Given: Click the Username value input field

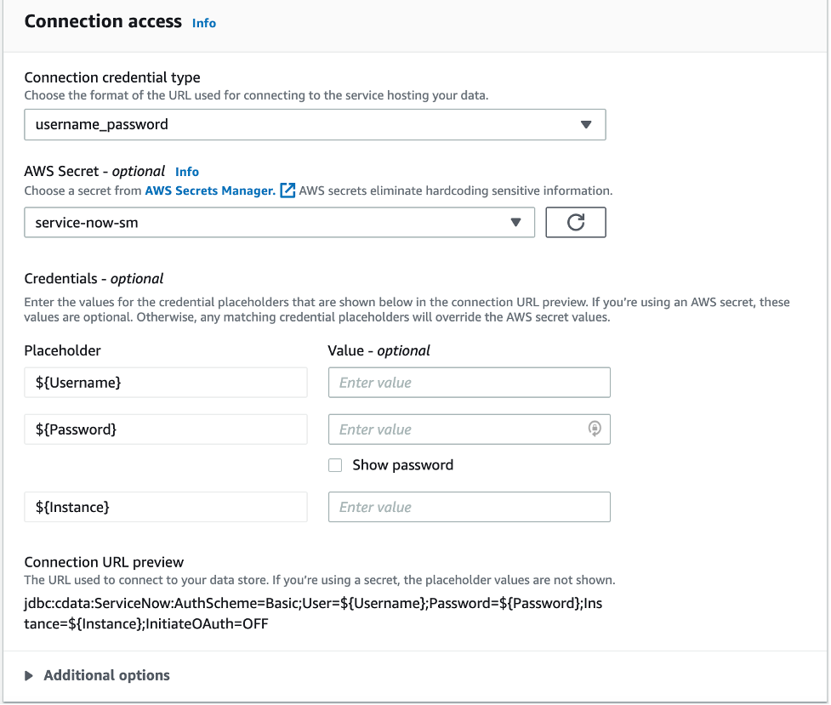Looking at the screenshot, I should click(469, 383).
